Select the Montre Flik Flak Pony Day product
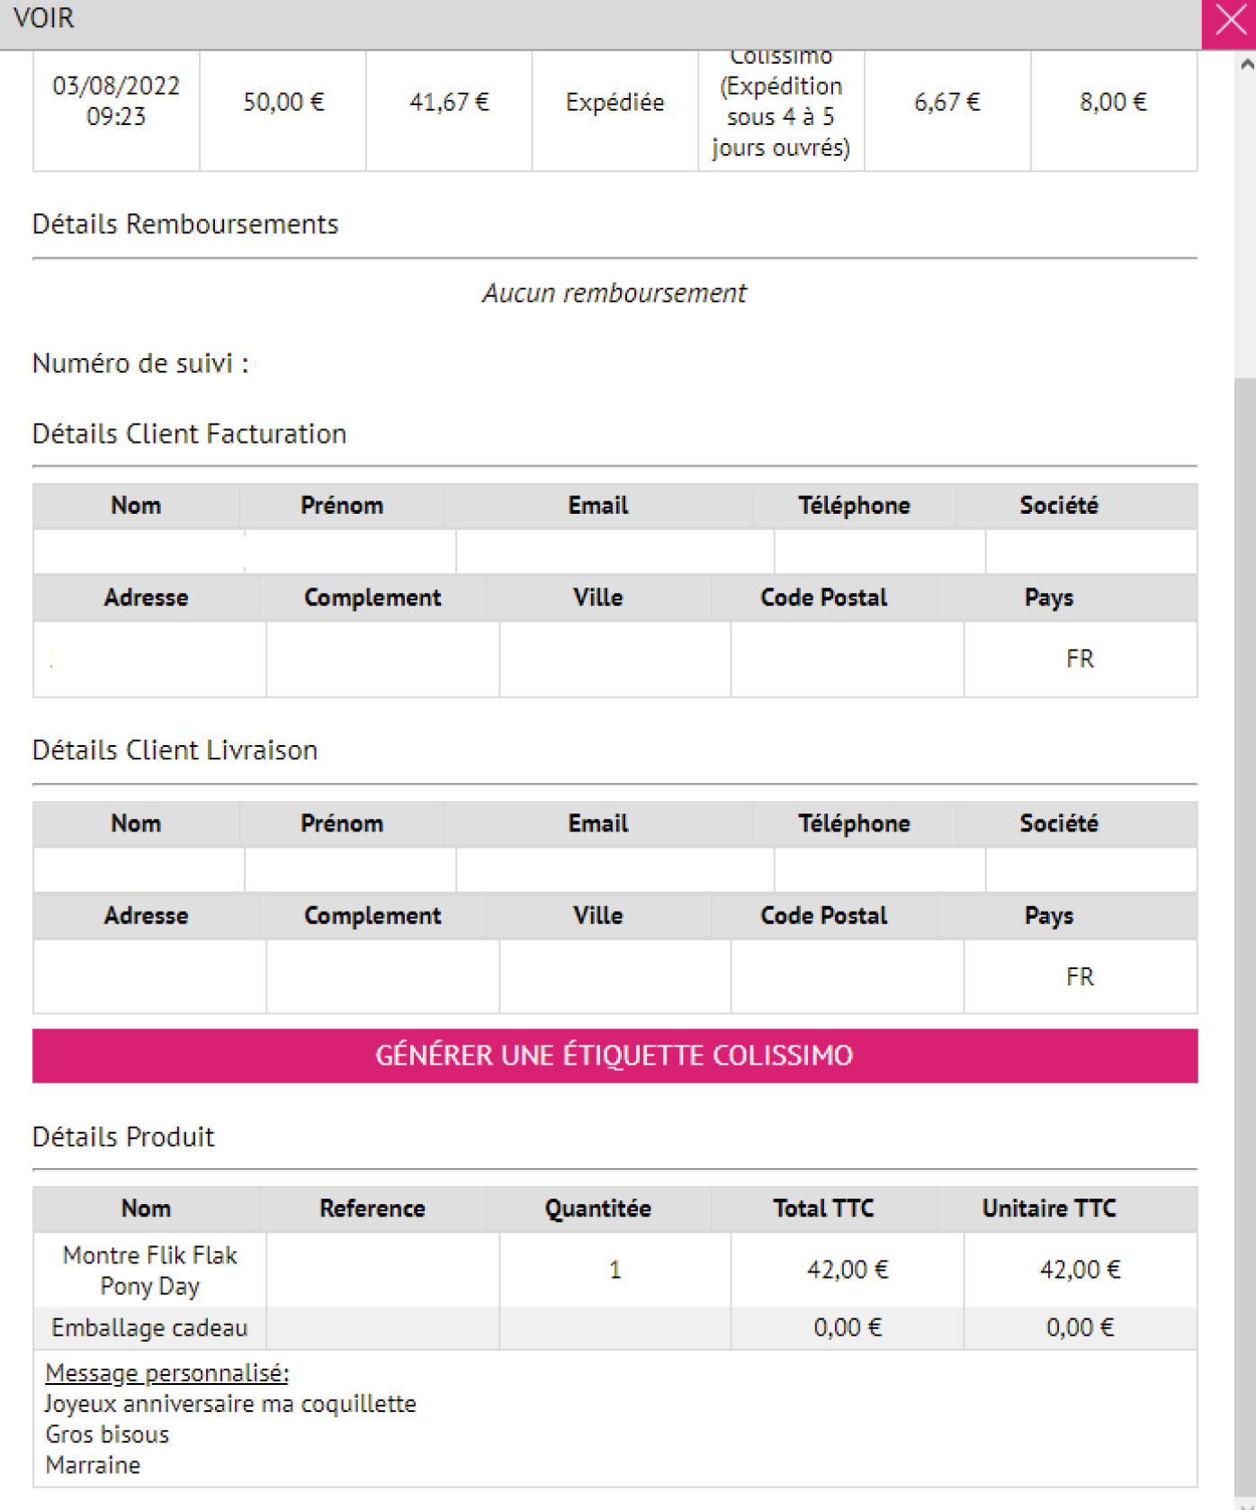Viewport: 1256px width, 1510px height. (149, 1270)
